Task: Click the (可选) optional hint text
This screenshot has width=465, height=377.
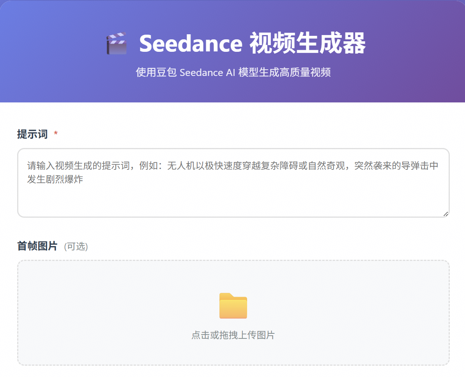Action: (76, 247)
